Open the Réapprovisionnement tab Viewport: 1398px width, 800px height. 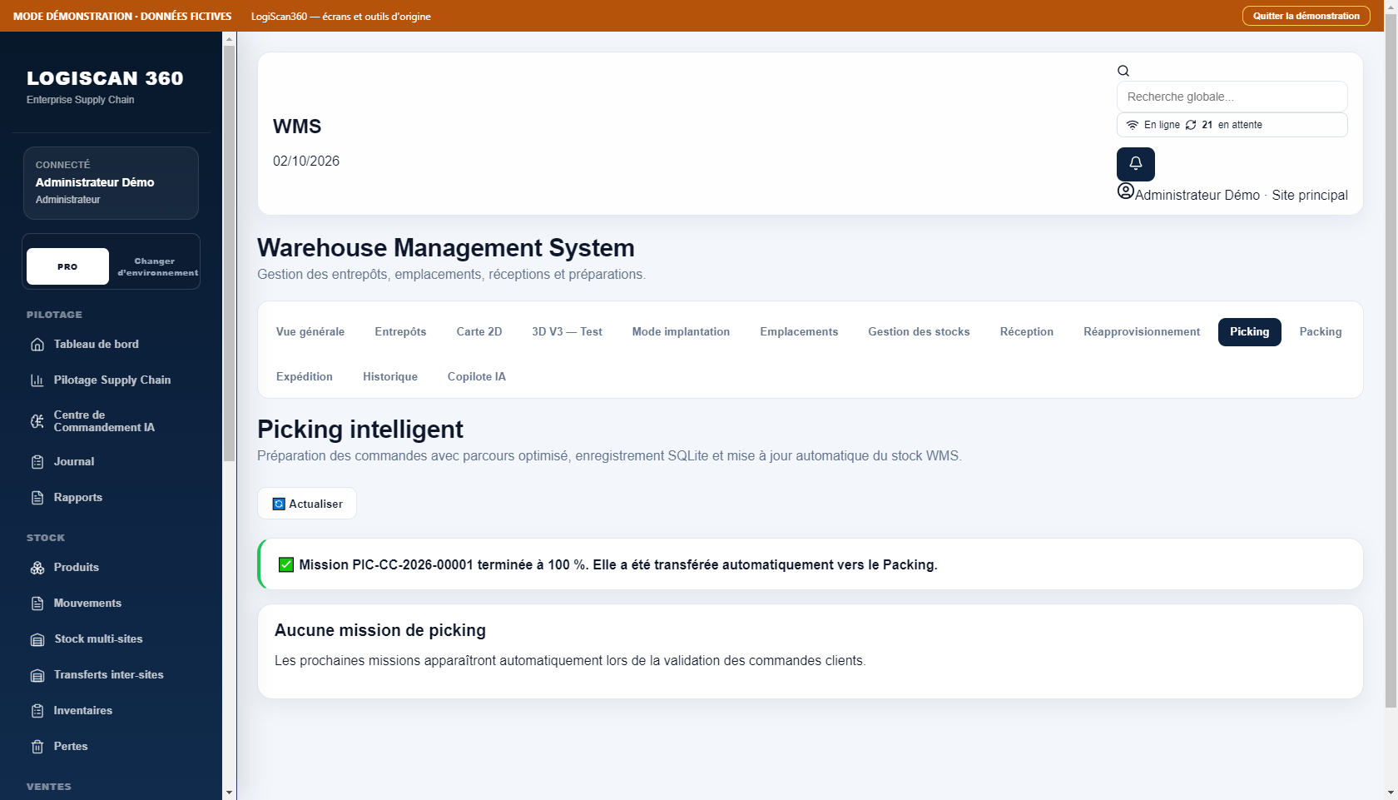tap(1142, 331)
